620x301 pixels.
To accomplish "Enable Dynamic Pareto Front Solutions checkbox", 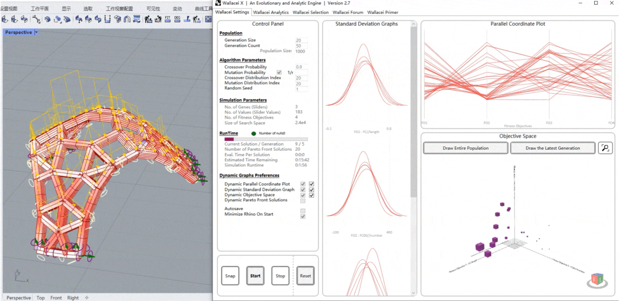I will click(303, 200).
